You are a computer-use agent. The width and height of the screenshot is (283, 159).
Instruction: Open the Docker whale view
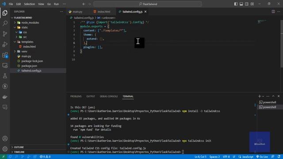click(5, 97)
